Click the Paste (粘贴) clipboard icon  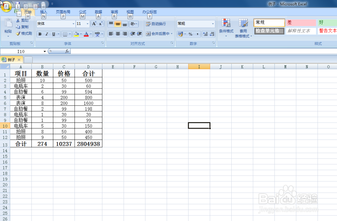pos(8,23)
